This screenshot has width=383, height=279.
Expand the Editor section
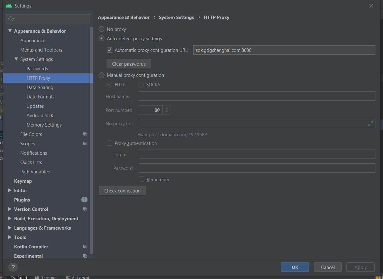coord(10,190)
